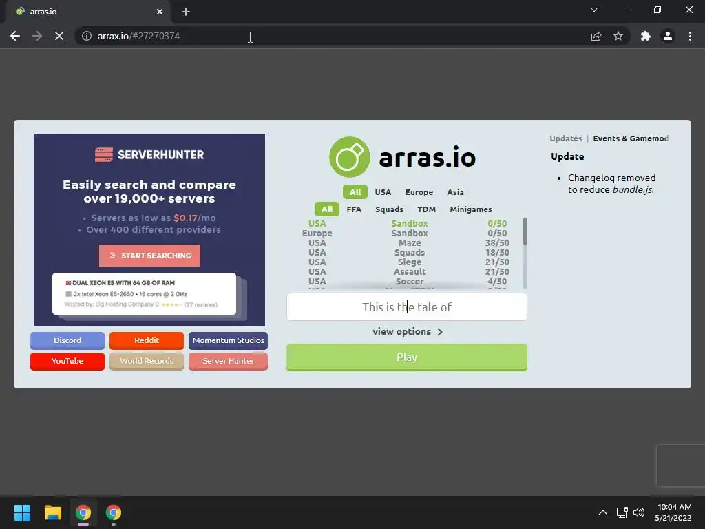Stop loading the page
The height and width of the screenshot is (529, 705).
[x=59, y=36]
